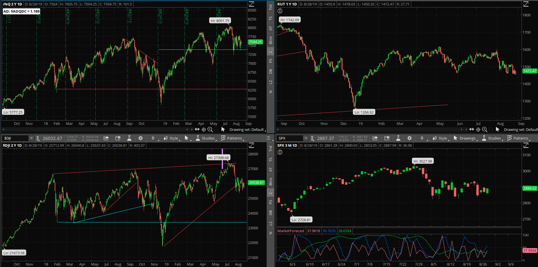The height and width of the screenshot is (267, 538).
Task: Open the DB side tab of /NQ chart
Action: 270,71
